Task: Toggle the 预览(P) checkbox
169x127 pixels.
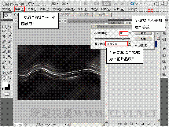Action: tap(136, 45)
